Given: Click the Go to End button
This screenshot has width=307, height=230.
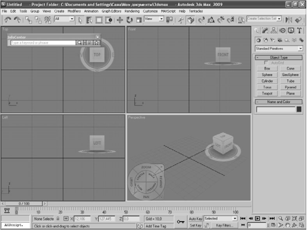Looking at the screenshot, I should [272, 218].
